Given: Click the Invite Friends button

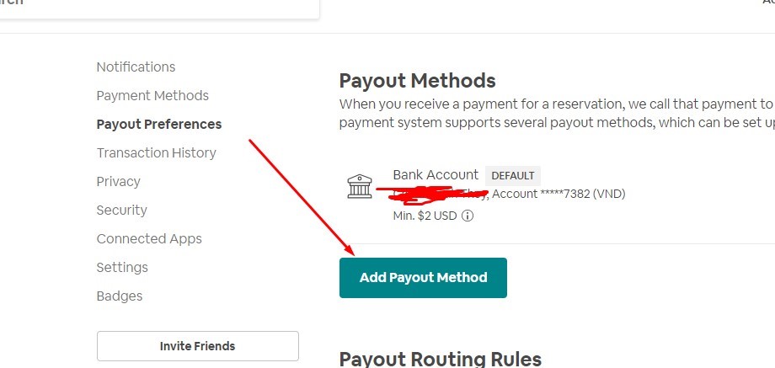Looking at the screenshot, I should (198, 346).
